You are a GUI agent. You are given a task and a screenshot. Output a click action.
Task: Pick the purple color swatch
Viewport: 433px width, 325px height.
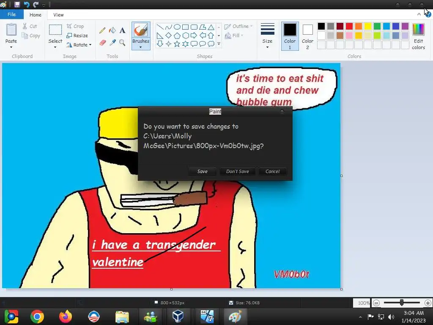click(405, 26)
